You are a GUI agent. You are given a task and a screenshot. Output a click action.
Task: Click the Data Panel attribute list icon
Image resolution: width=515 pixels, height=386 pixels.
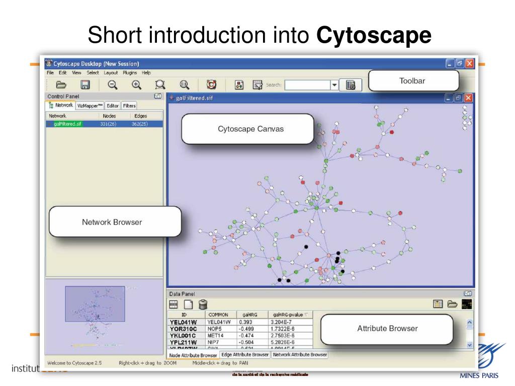(x=438, y=304)
